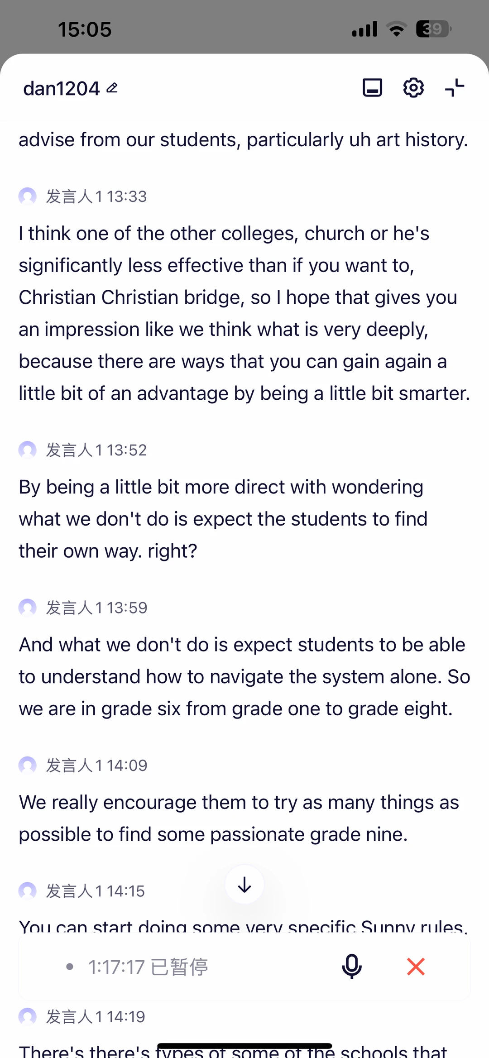This screenshot has width=489, height=1058.
Task: Tap the dan1204 recording title
Action: [x=62, y=88]
